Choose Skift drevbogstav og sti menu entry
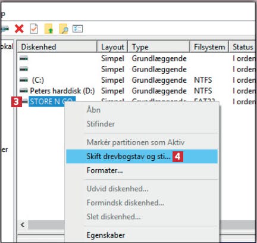 tap(142, 157)
